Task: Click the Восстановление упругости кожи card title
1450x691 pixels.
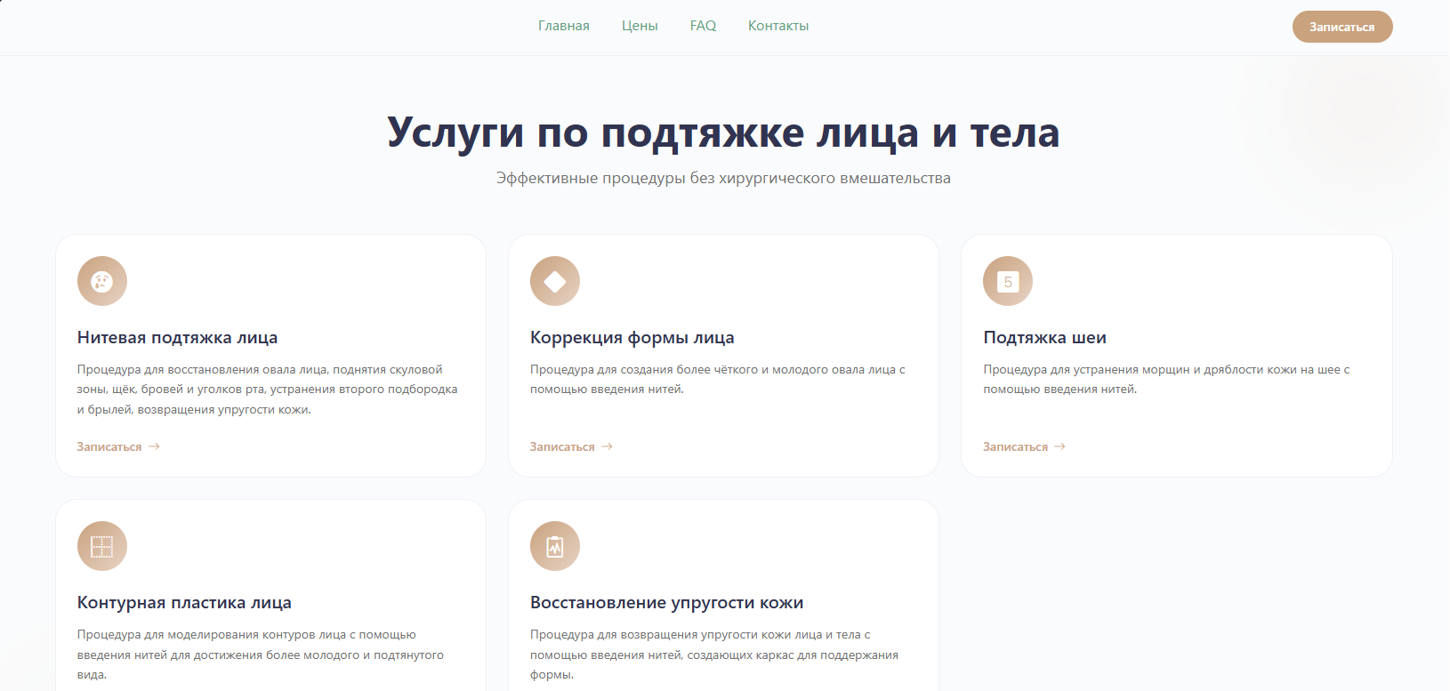Action: [x=666, y=603]
